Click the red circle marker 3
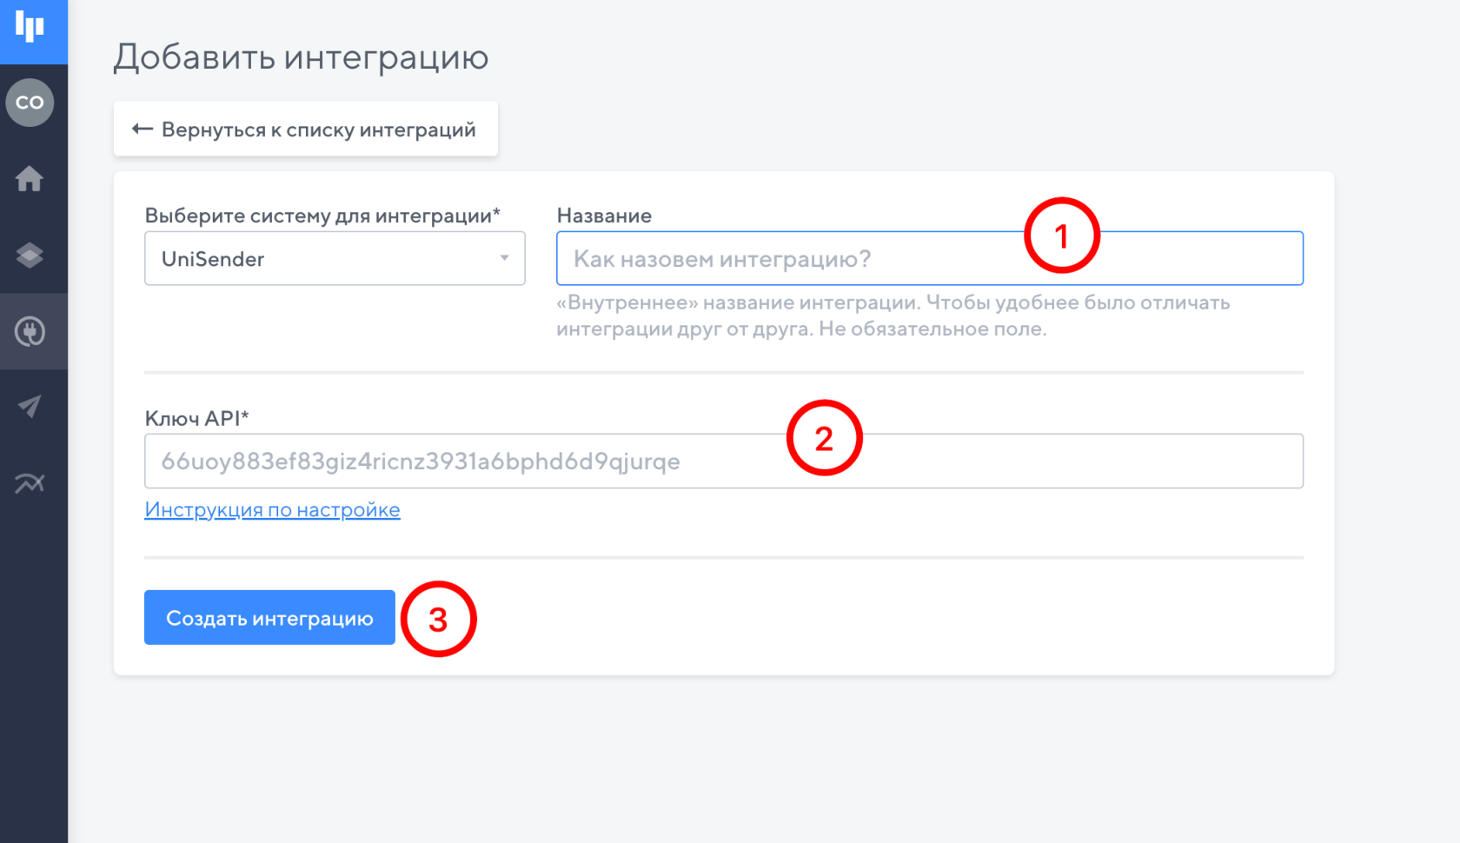The image size is (1460, 843). click(439, 619)
